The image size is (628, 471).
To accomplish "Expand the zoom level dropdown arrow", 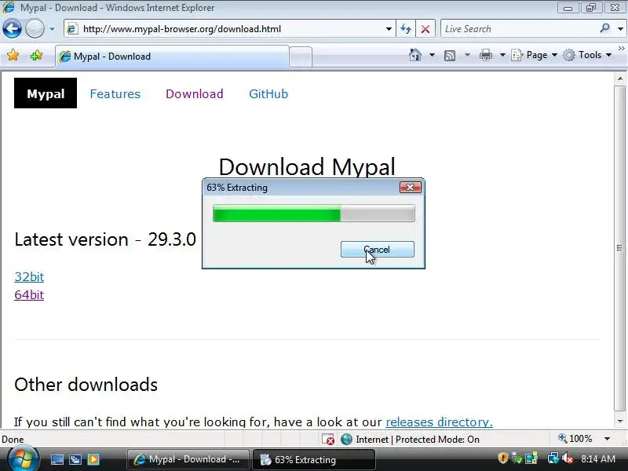I will (607, 439).
